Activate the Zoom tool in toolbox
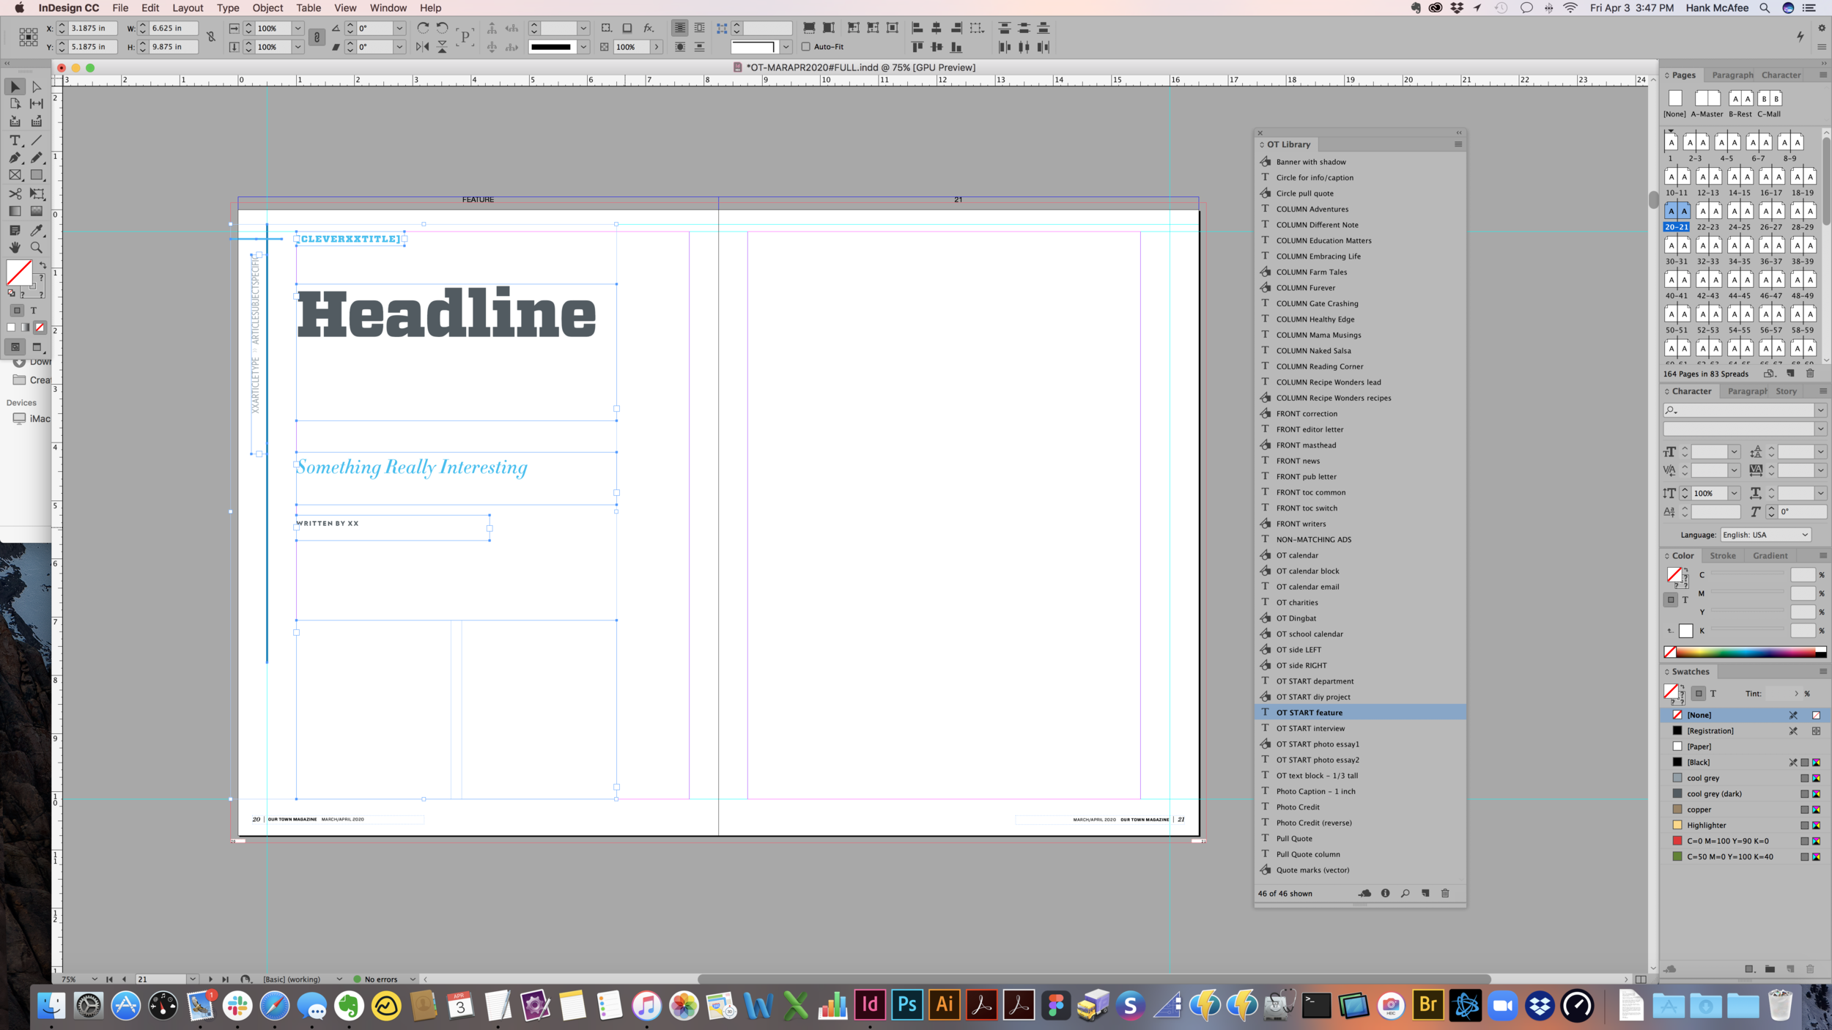The image size is (1832, 1030). pos(36,248)
